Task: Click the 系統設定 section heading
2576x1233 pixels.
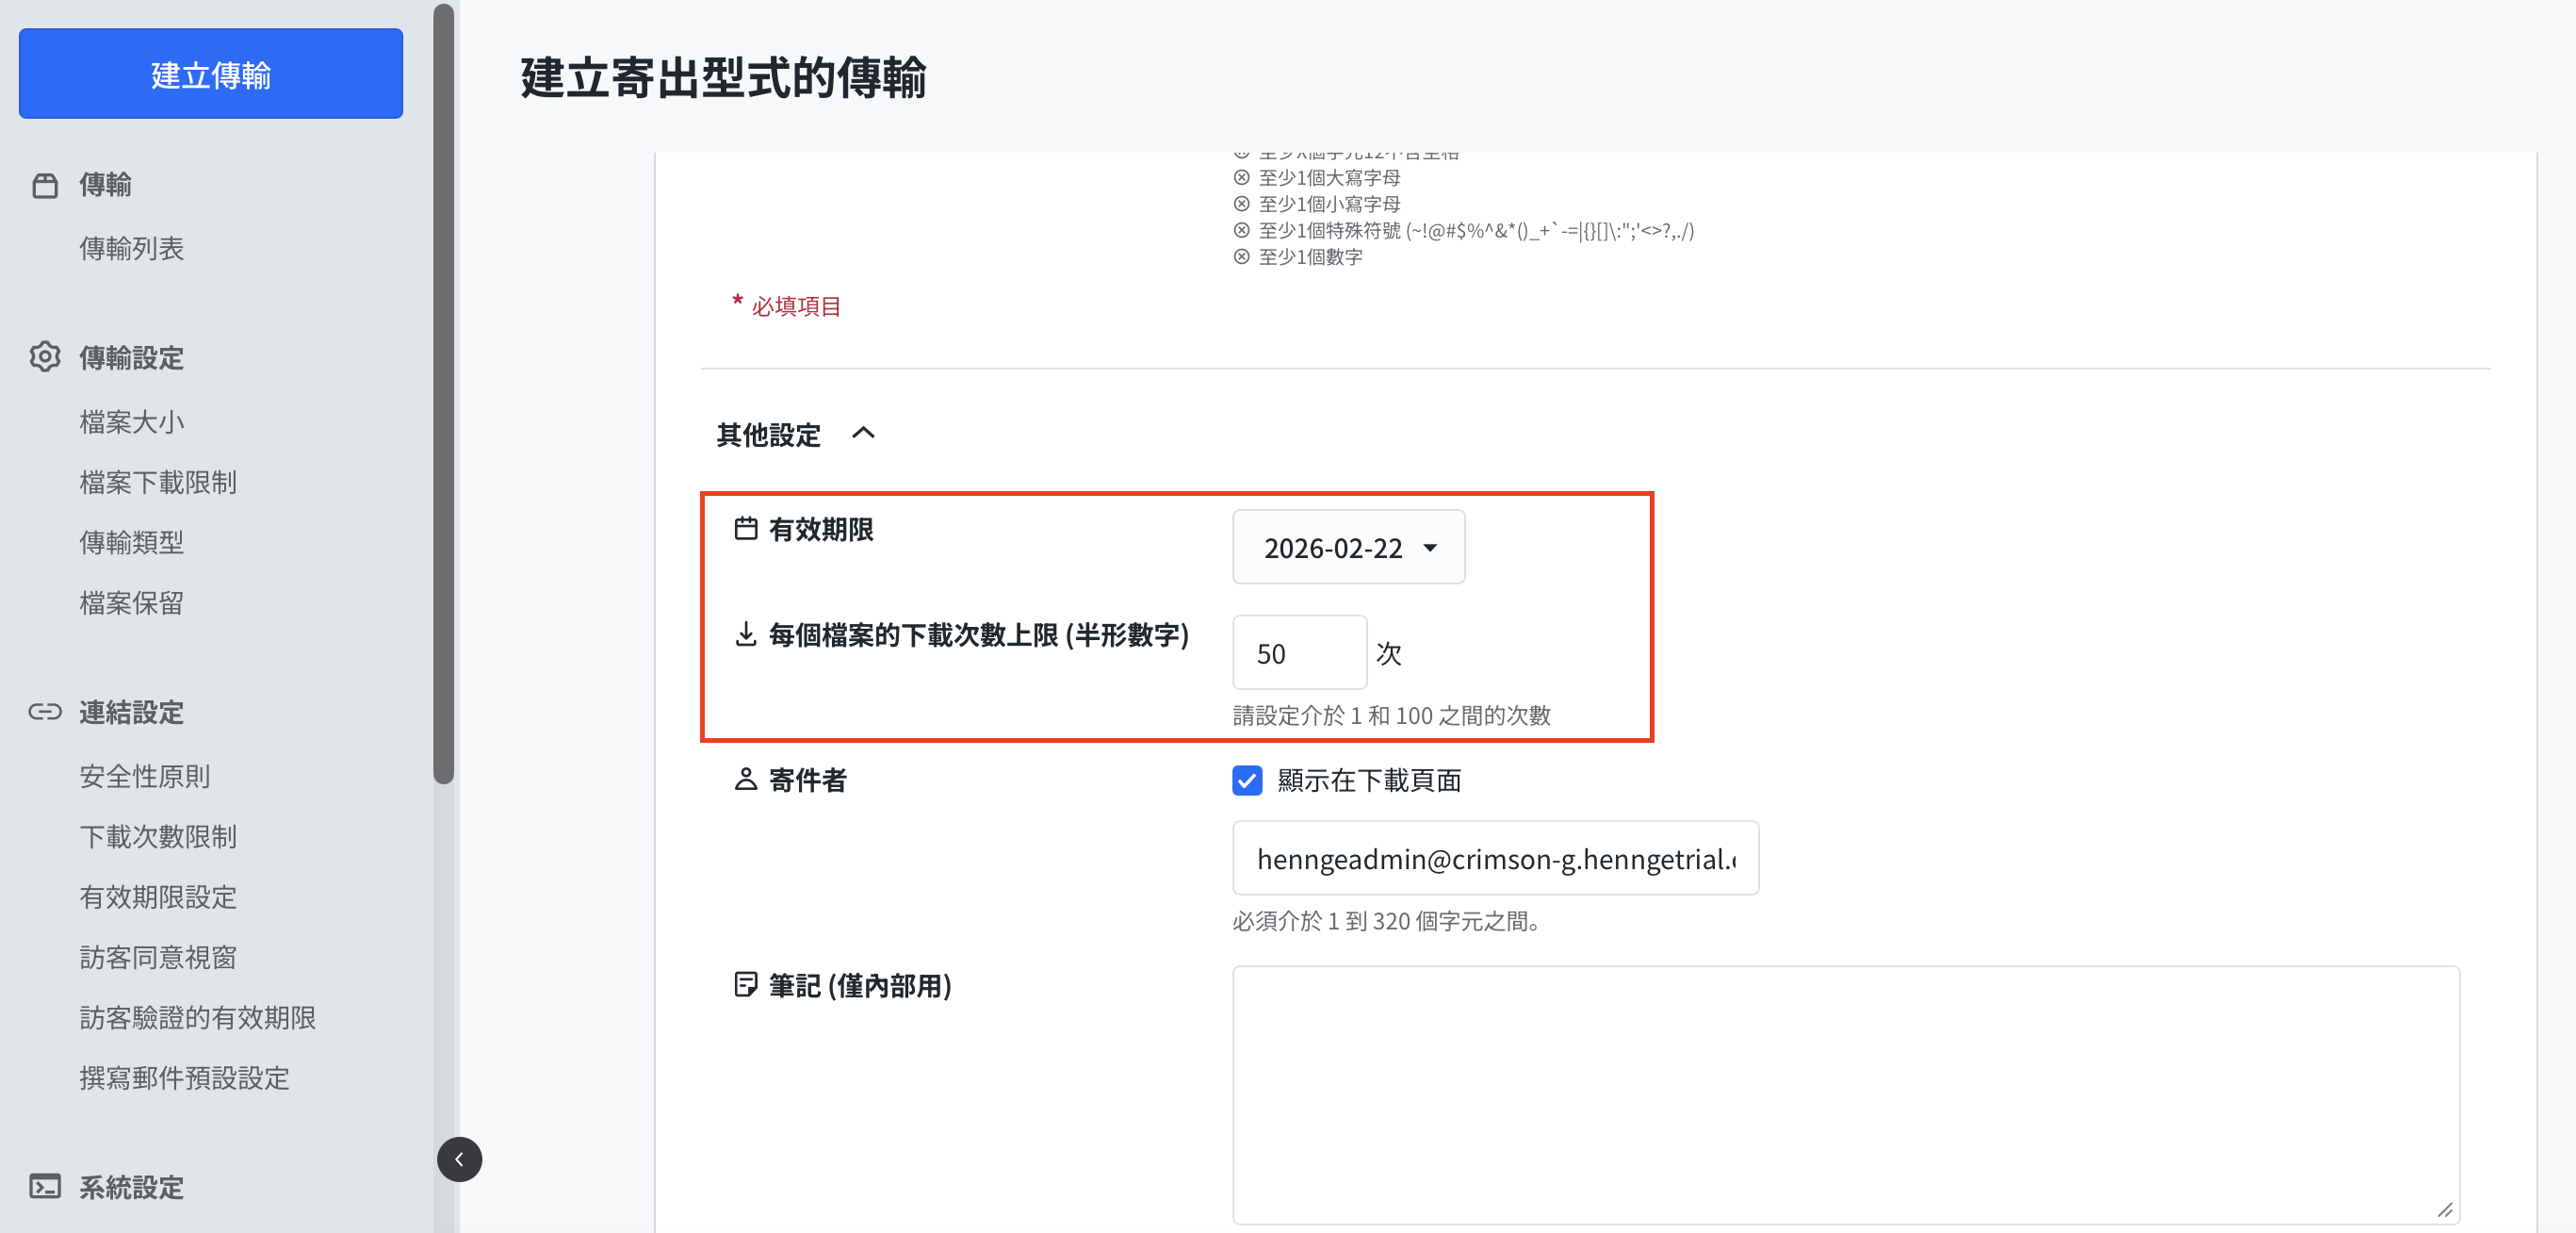Action: [132, 1187]
